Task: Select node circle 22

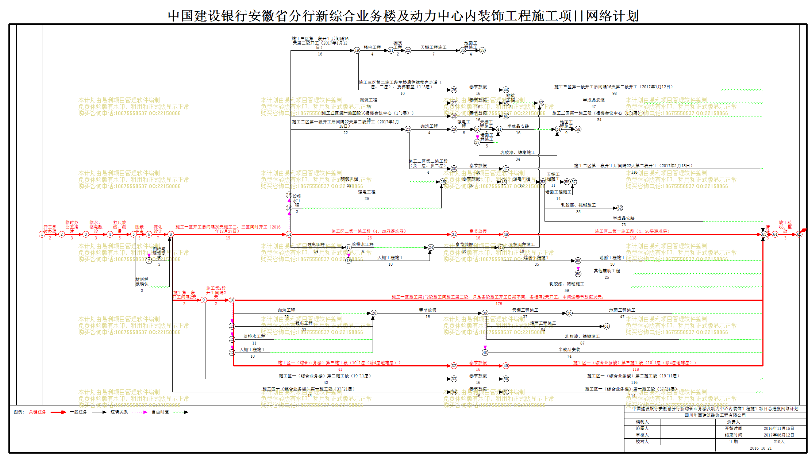Action: 408,50
